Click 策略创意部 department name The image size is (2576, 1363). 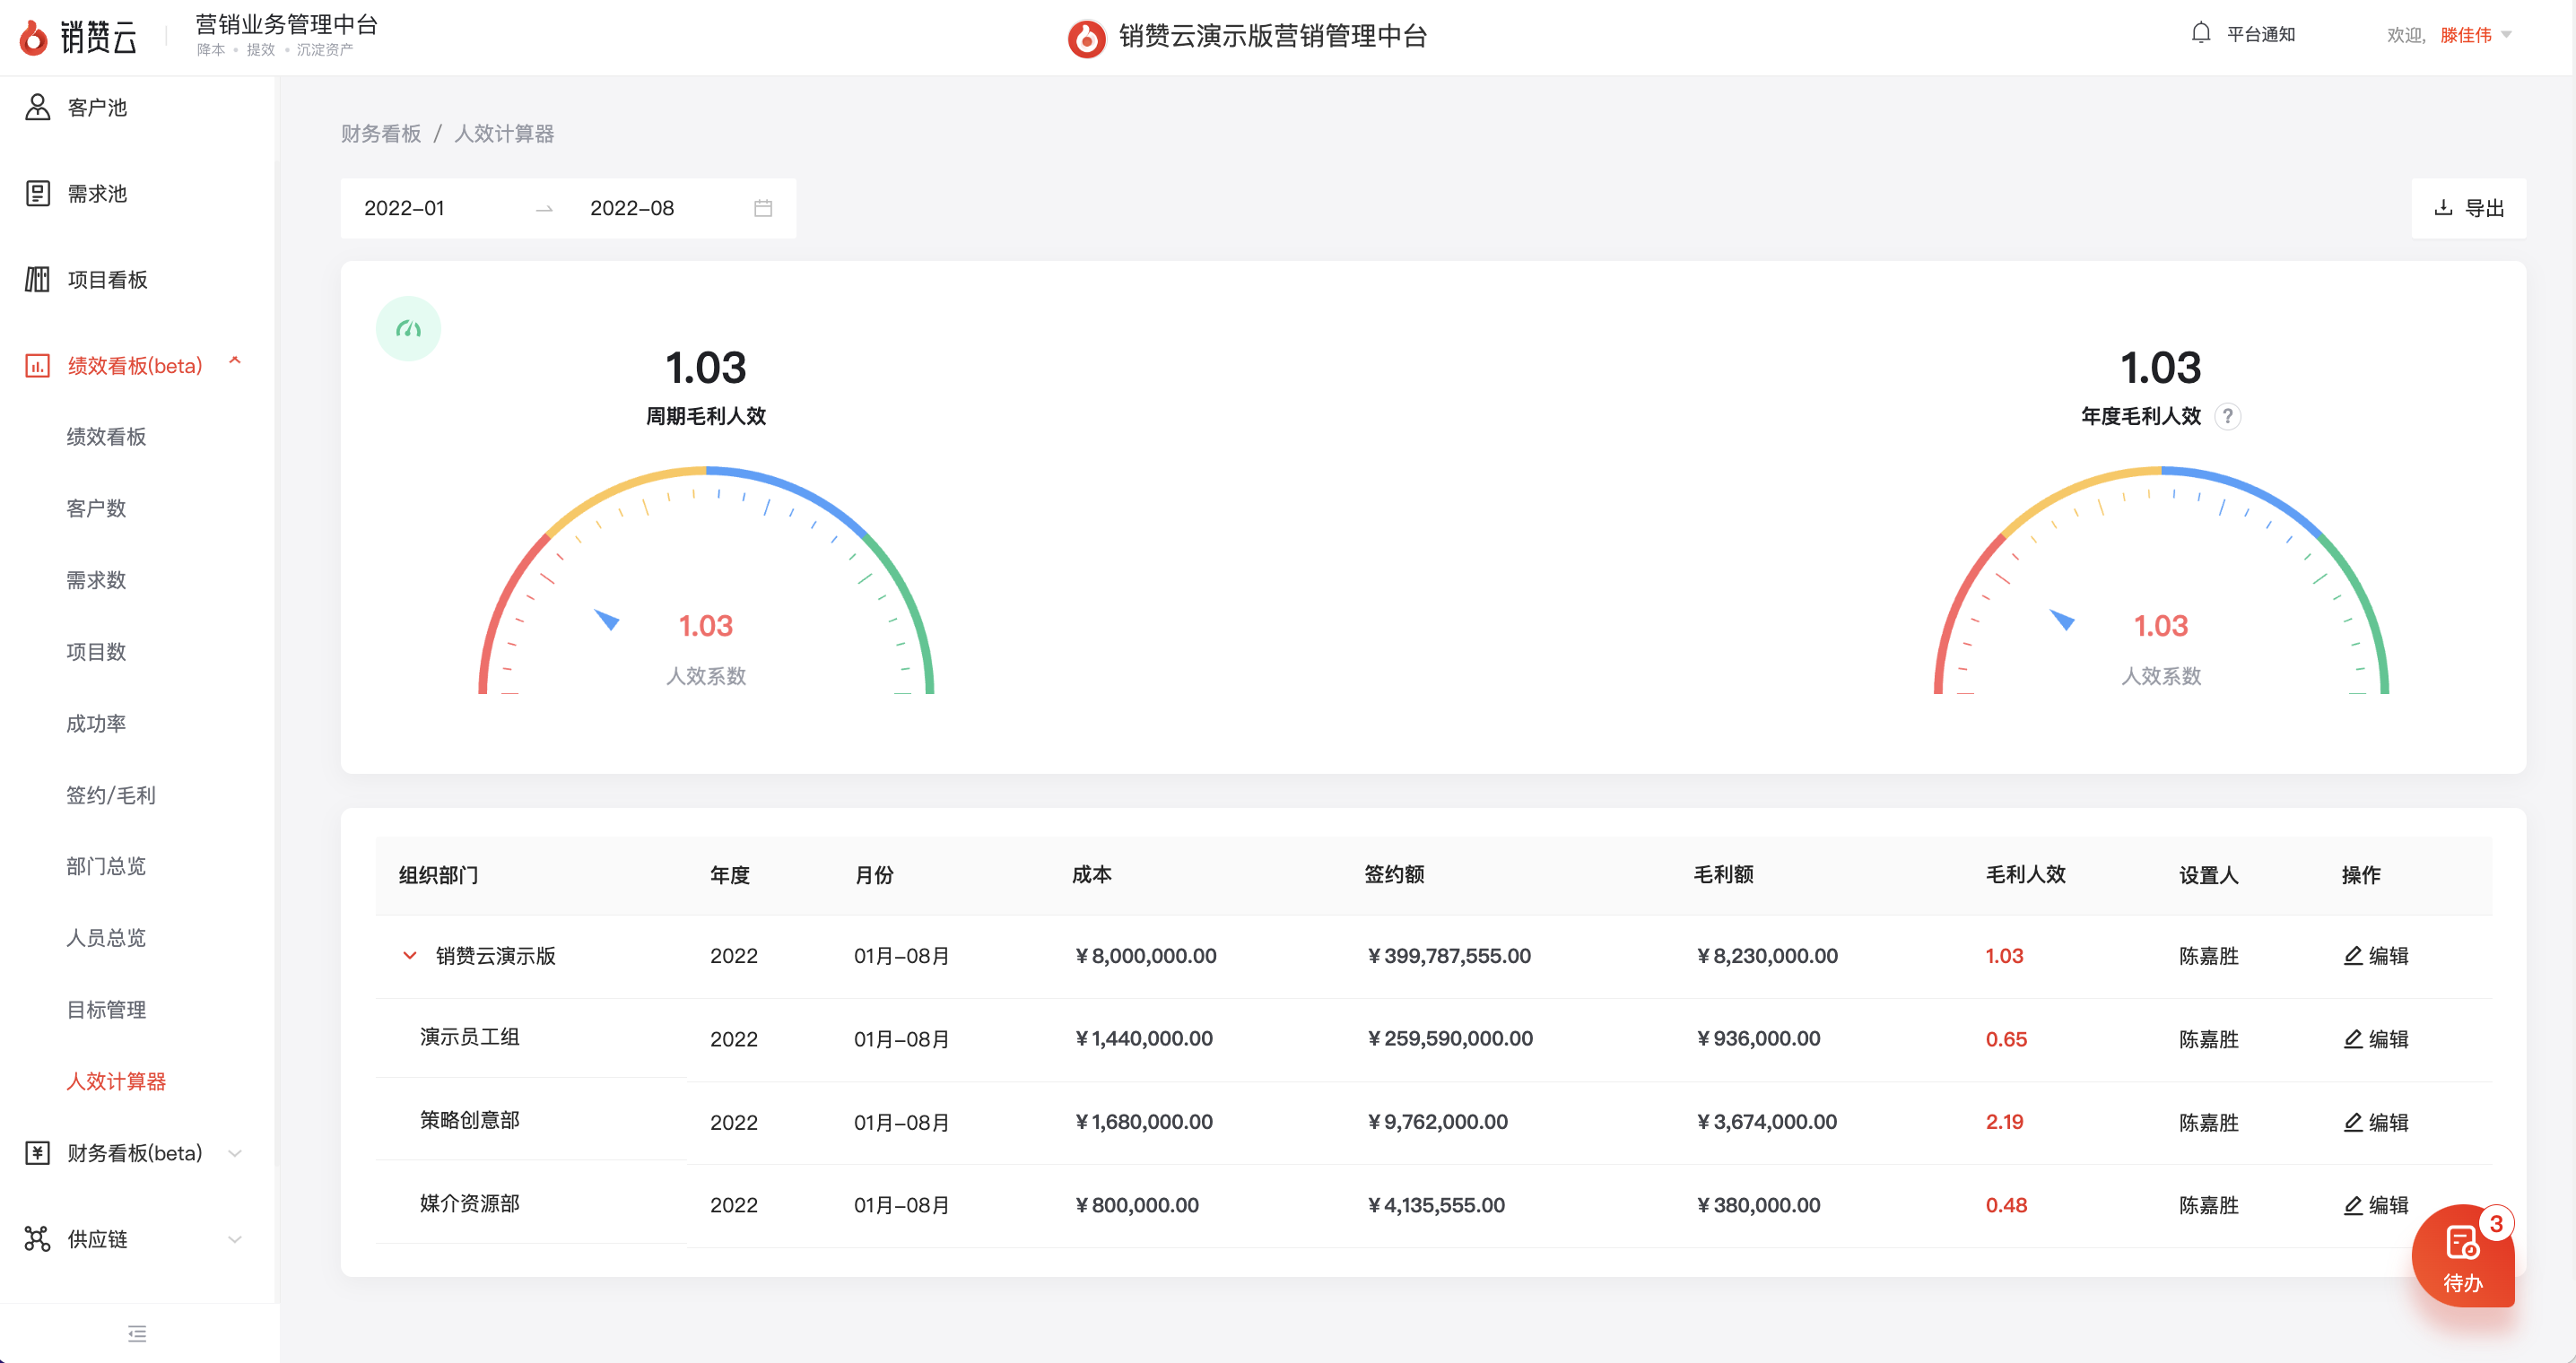click(x=469, y=1119)
